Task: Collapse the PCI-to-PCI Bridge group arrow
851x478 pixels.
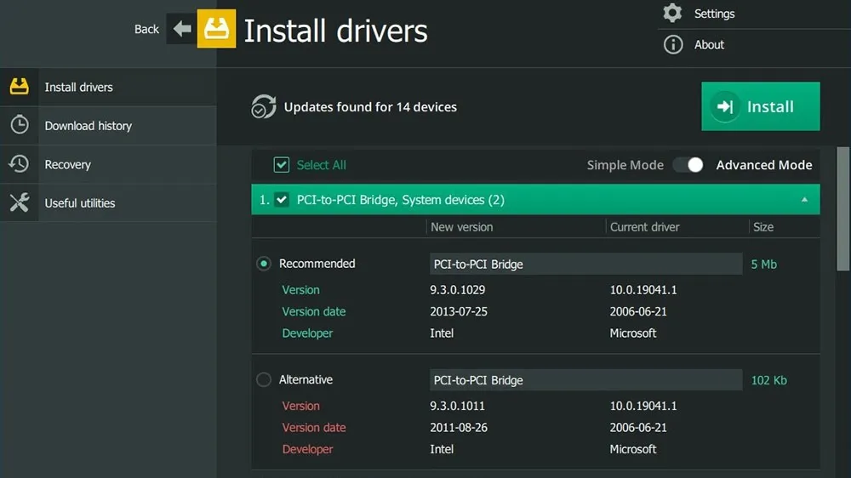Action: (804, 200)
